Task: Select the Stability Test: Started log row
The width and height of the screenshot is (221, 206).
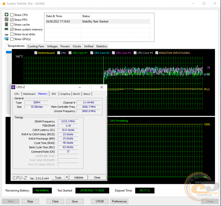Action: pos(97,22)
